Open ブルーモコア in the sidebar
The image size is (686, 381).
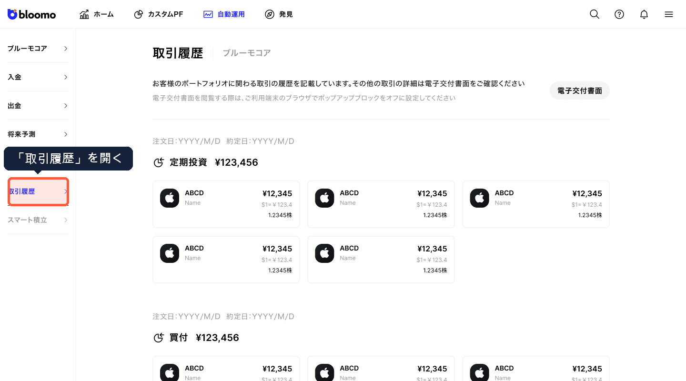click(38, 49)
